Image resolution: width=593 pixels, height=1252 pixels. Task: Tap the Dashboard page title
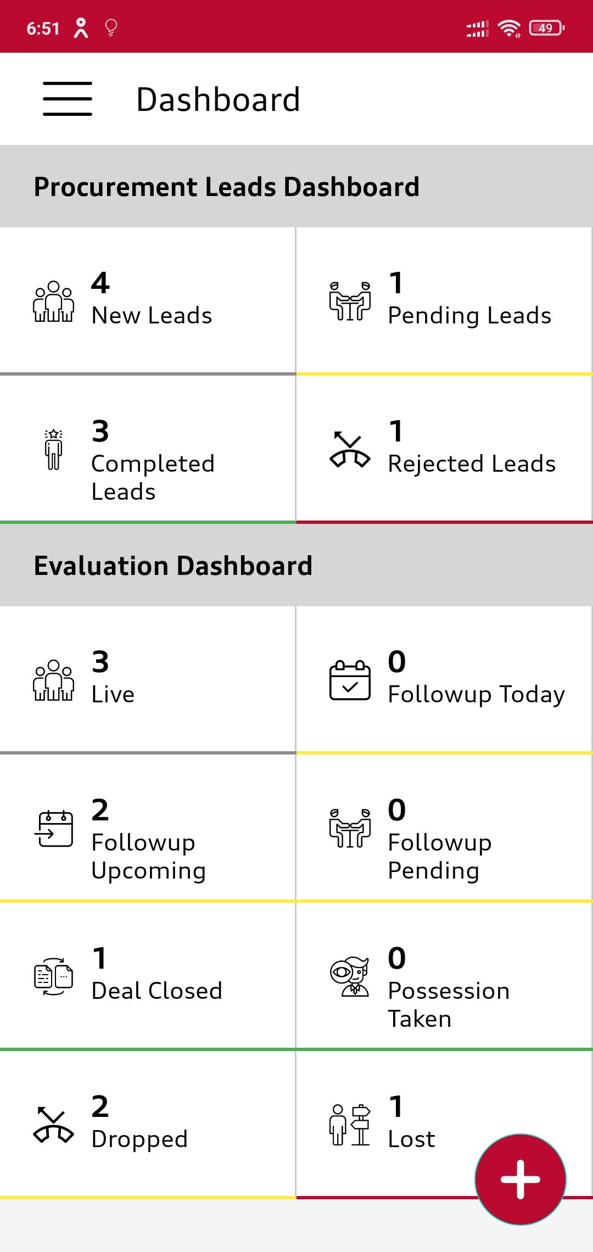[218, 99]
